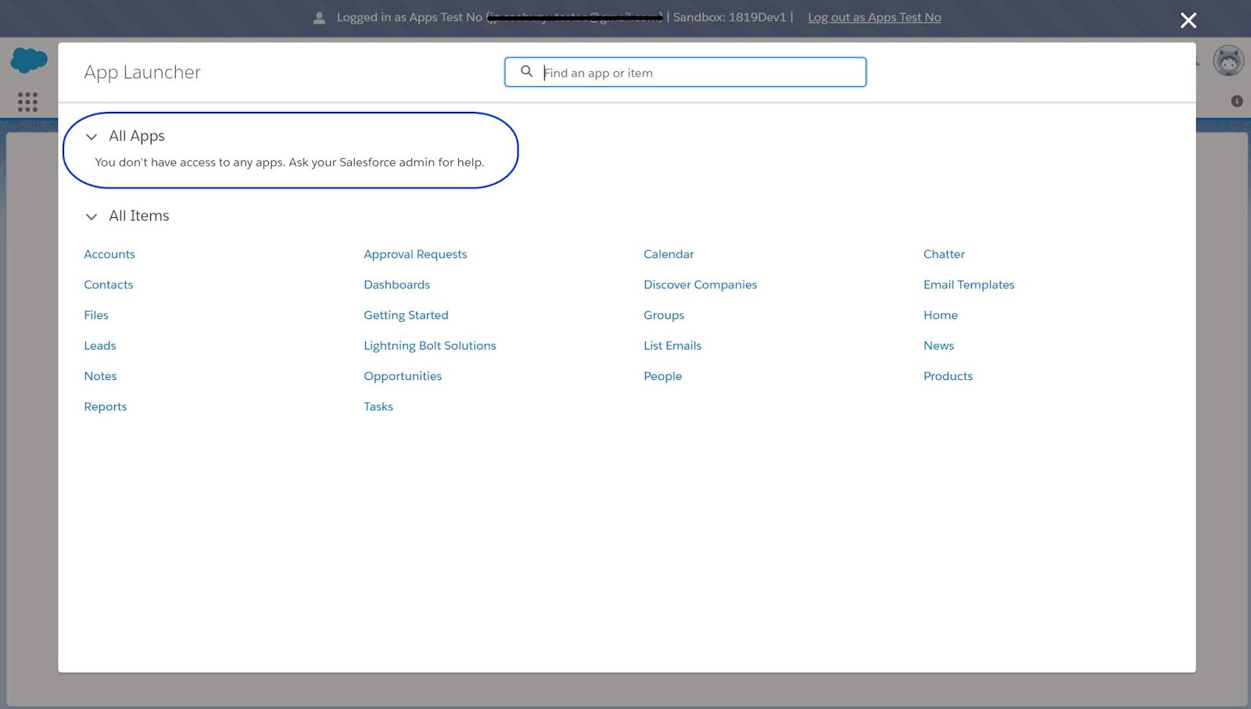Open List Emails
The width and height of the screenshot is (1251, 709).
tap(672, 346)
